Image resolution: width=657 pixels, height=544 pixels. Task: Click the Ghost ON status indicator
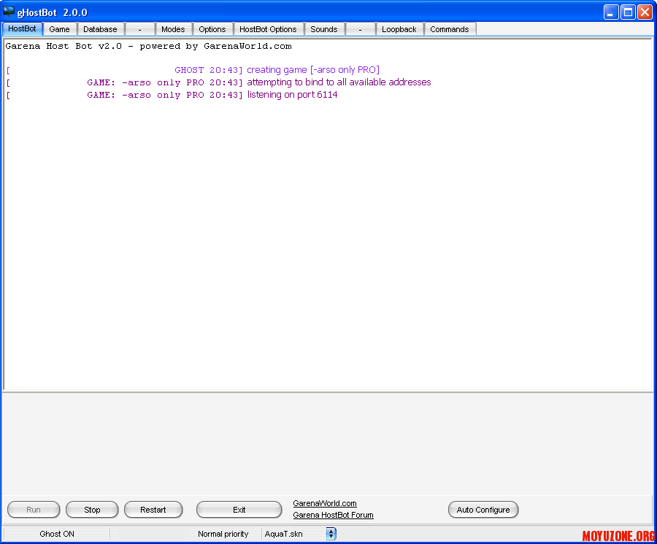[57, 534]
